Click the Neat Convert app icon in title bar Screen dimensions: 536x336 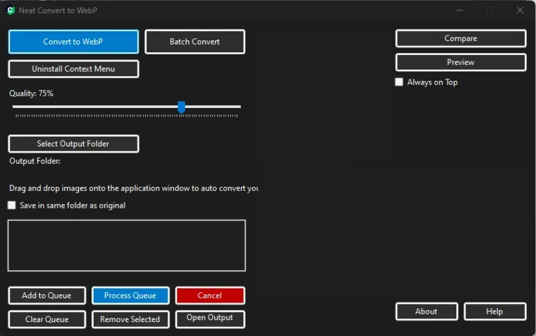tap(10, 10)
